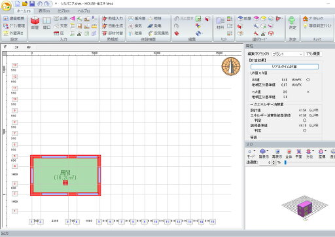Switch to the 表示 ribbon tab

(44, 10)
